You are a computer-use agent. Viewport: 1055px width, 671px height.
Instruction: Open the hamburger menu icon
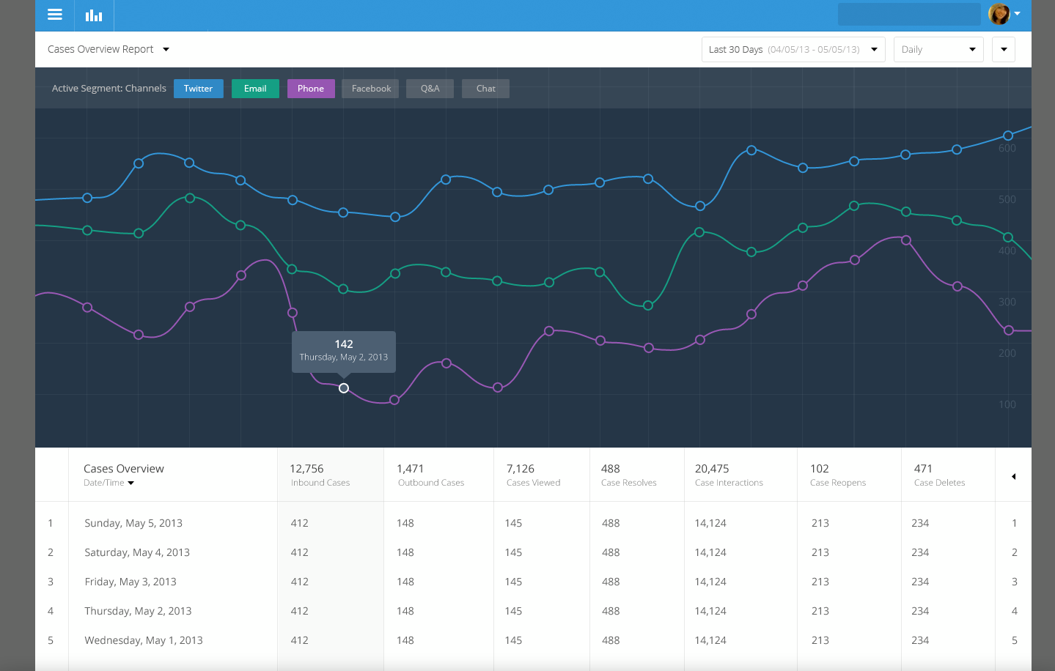(55, 15)
